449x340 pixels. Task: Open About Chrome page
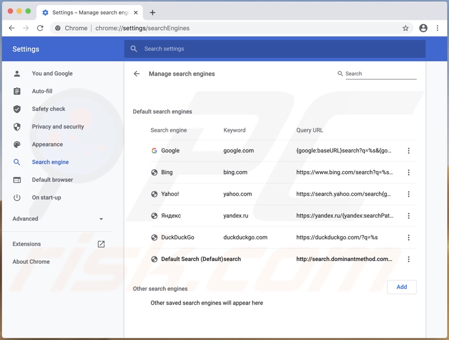tap(31, 262)
